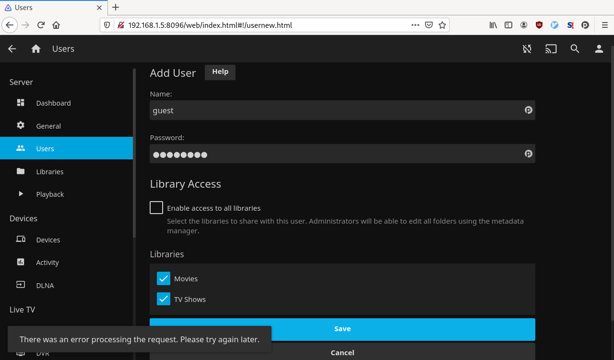
Task: Click inside the Name input field
Action: pyautogui.click(x=336, y=110)
